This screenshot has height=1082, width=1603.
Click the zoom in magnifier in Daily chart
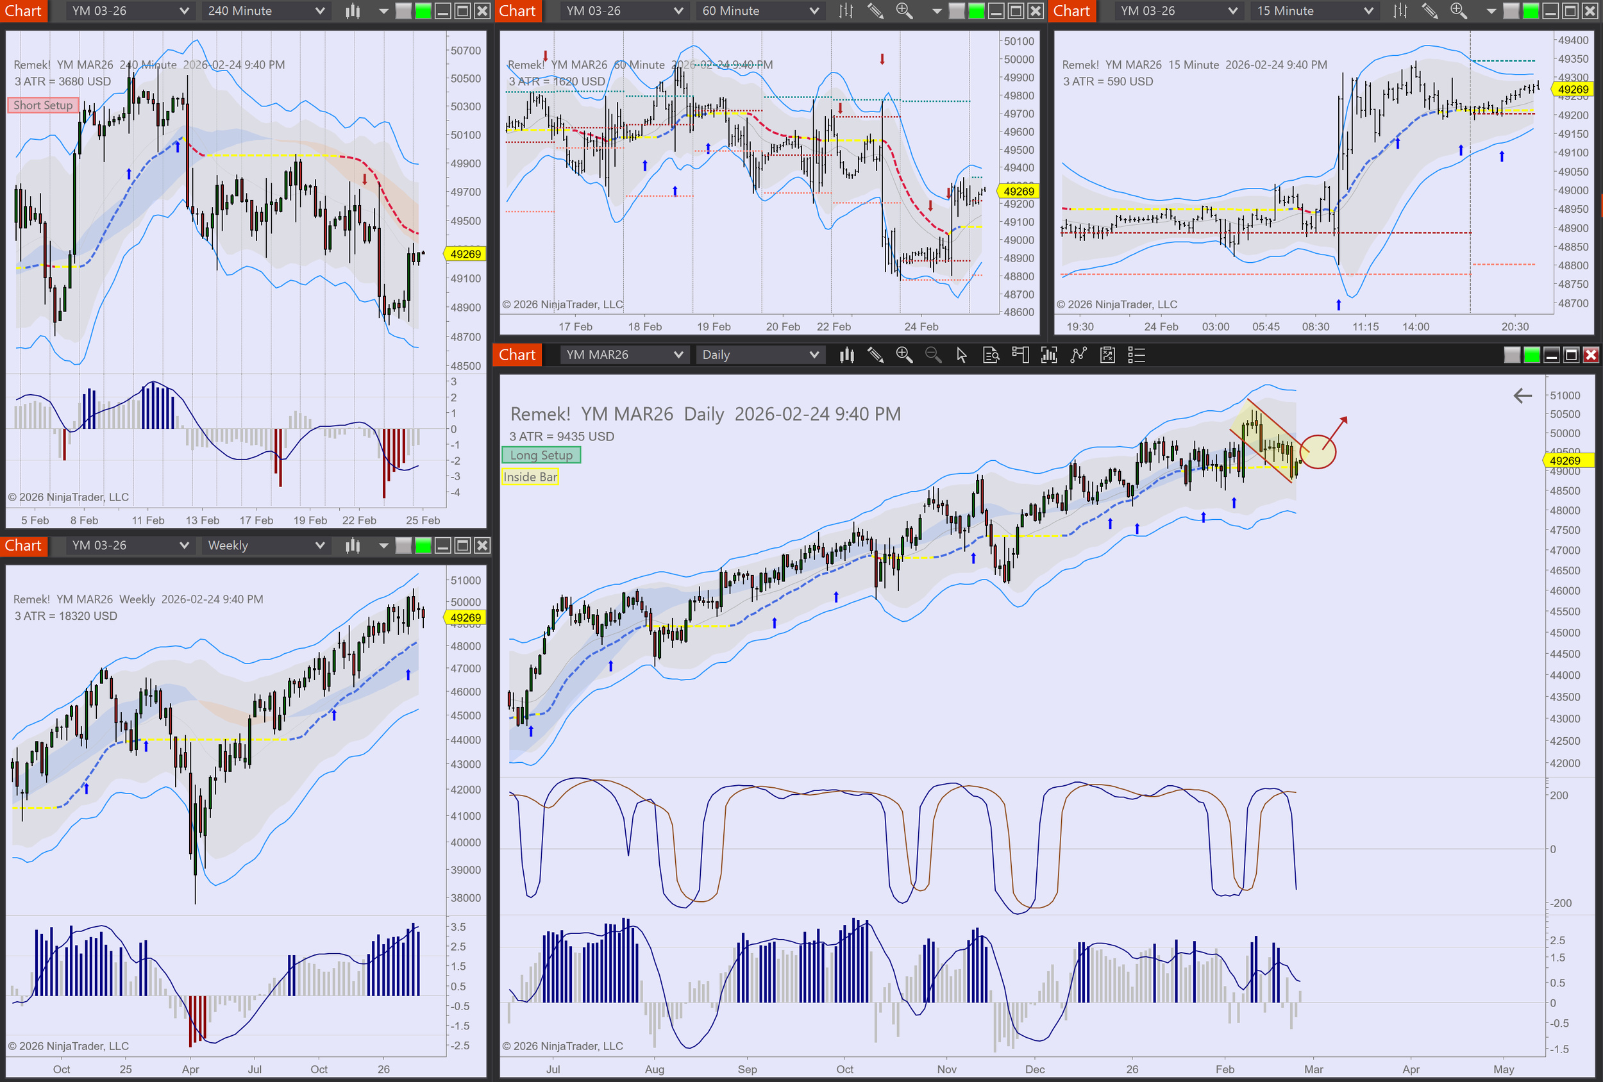903,355
